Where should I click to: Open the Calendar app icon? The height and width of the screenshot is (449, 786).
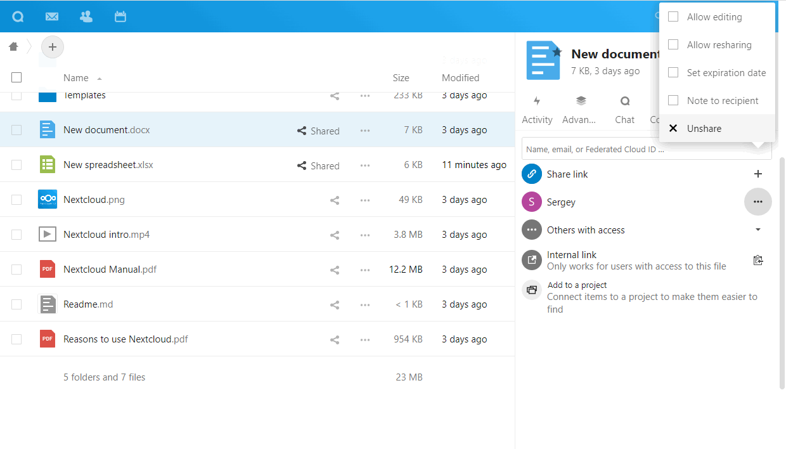tap(120, 16)
